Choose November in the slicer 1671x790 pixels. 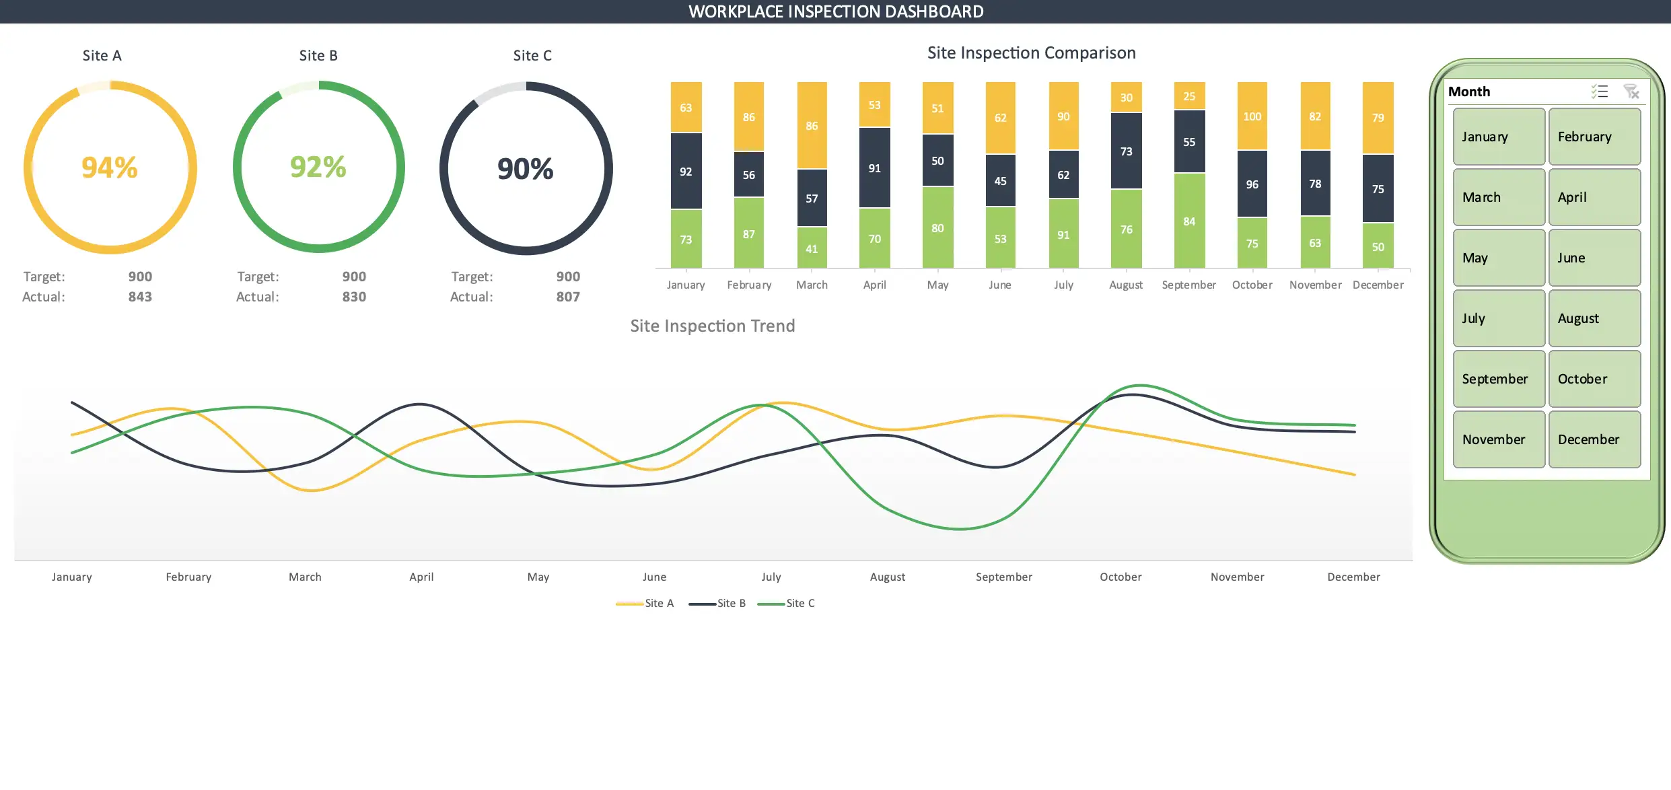click(1499, 439)
